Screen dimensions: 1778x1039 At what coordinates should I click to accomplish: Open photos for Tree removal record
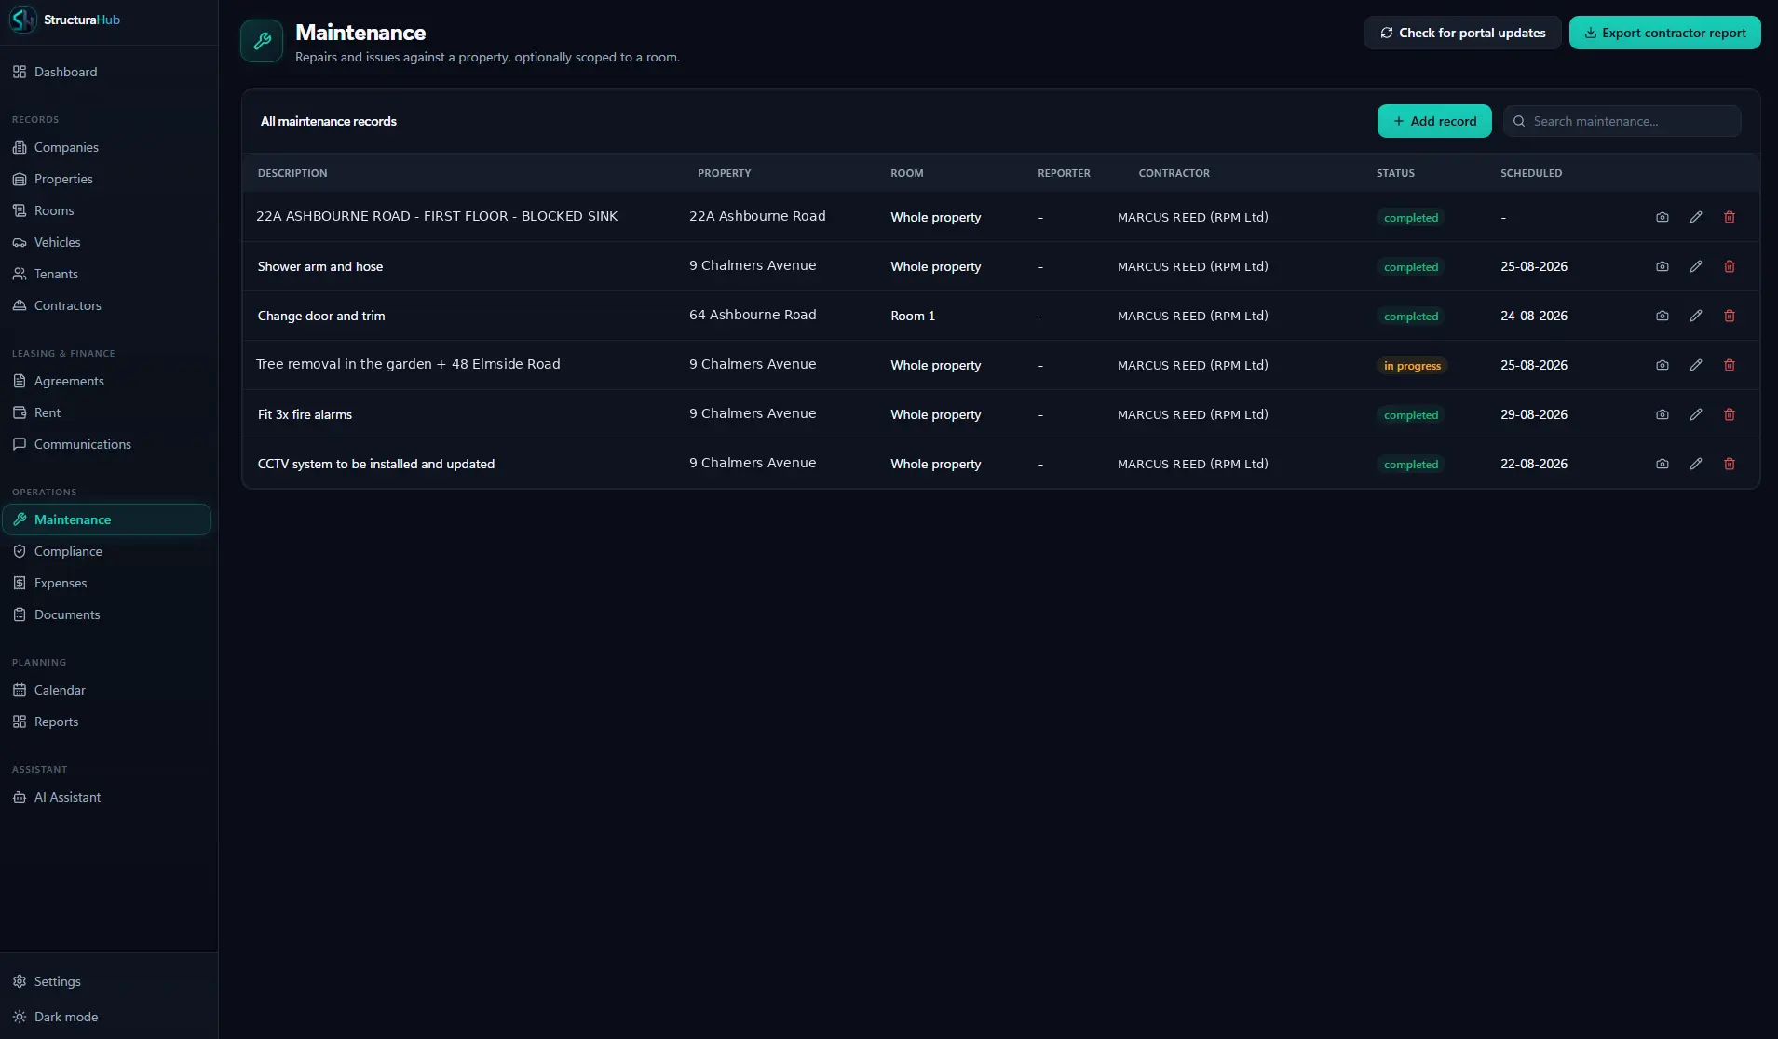(x=1663, y=365)
